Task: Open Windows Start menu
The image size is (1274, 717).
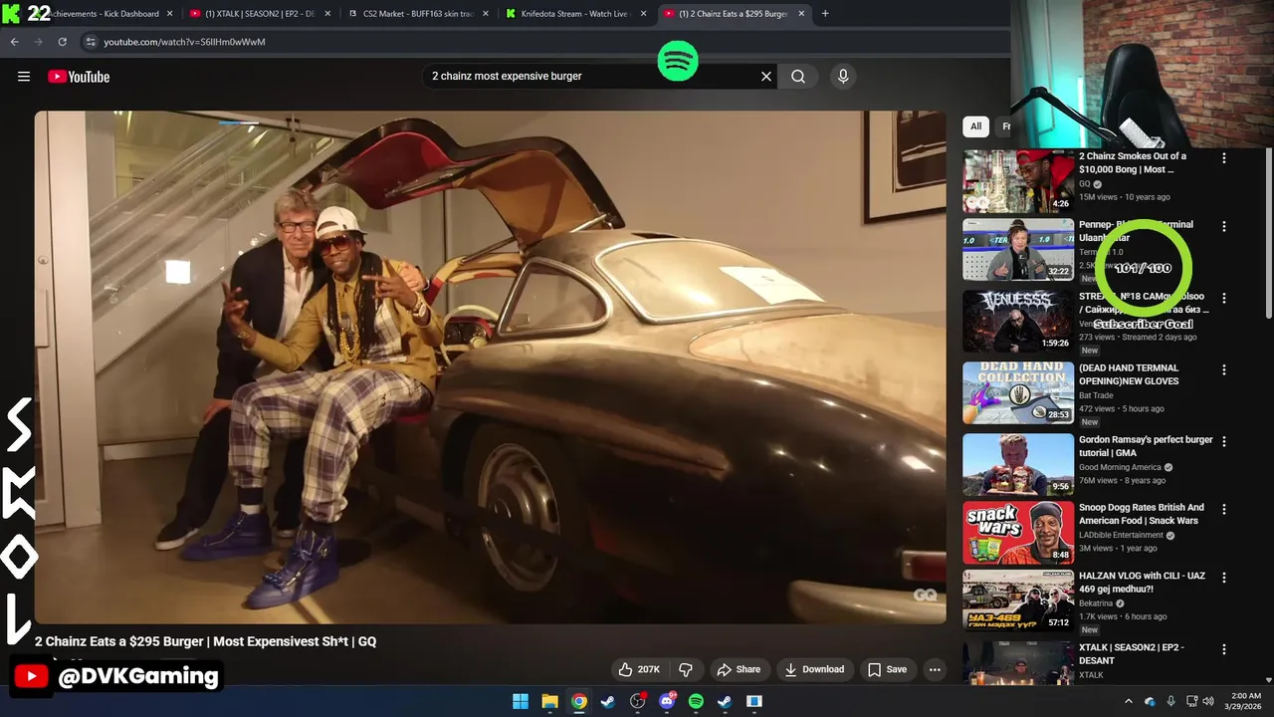Action: pos(521,701)
